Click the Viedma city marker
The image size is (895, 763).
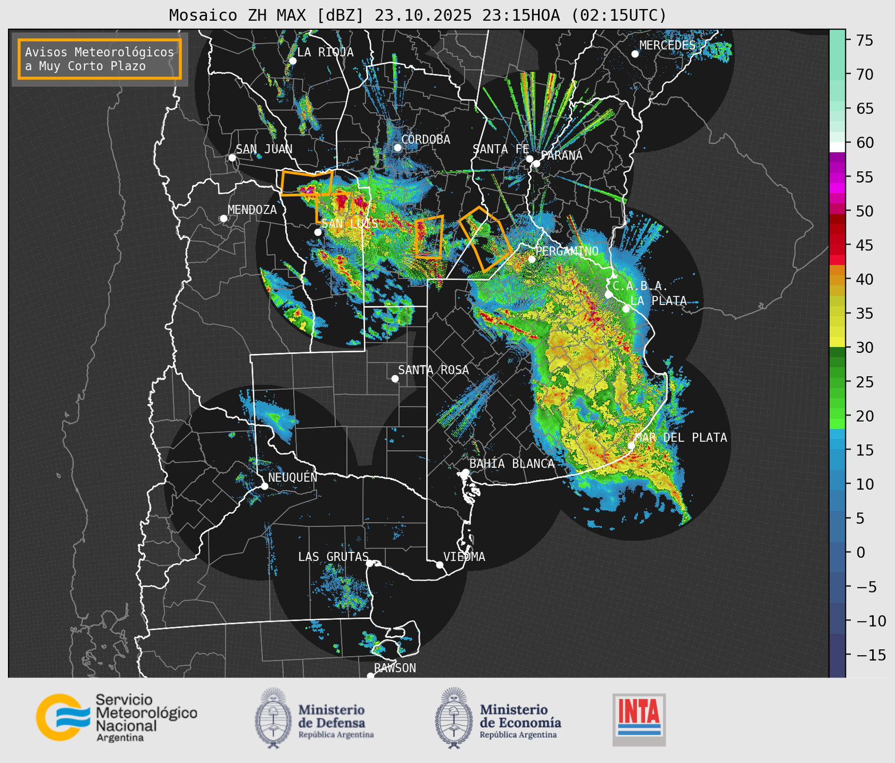[440, 565]
